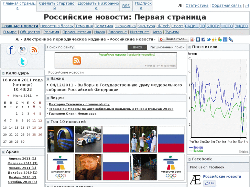Click the site search input field
This screenshot has width=250, height=187.
(x=101, y=47)
